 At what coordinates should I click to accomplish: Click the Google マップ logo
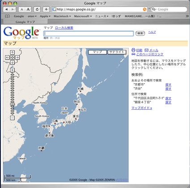[21, 33]
